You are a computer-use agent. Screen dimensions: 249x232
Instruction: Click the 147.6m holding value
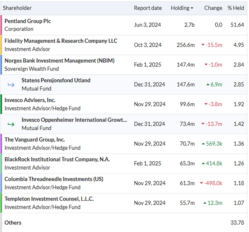[186, 84]
